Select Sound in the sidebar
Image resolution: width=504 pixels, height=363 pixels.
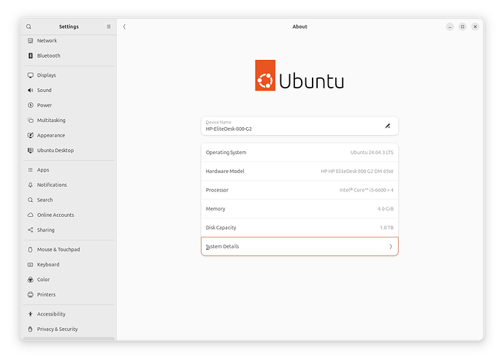click(x=69, y=90)
